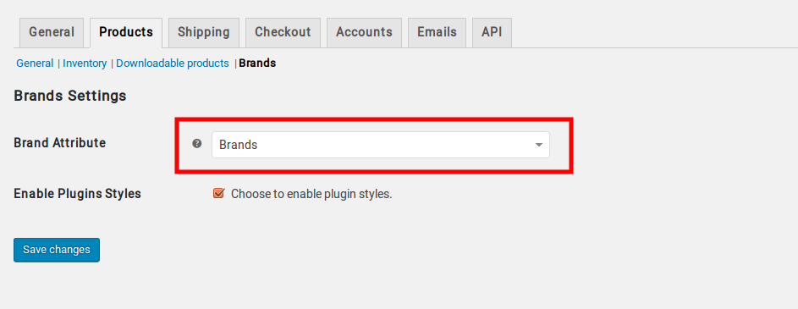This screenshot has width=798, height=309.
Task: Open the API tab
Action: 493,32
